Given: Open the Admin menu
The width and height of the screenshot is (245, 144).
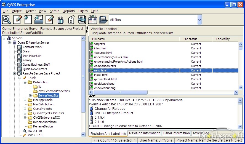Looking at the screenshot, I should pos(54,11).
